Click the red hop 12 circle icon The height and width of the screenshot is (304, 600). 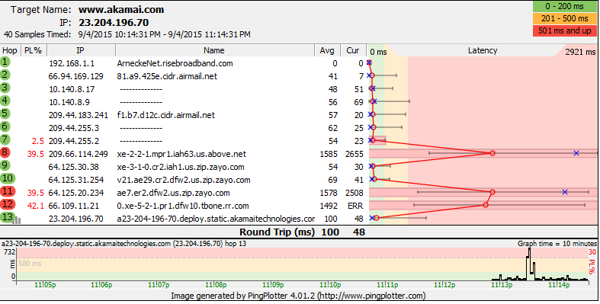[8, 205]
